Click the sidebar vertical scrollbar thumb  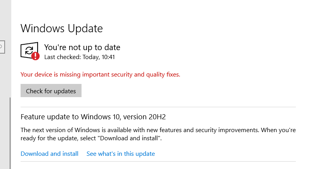click(10, 133)
